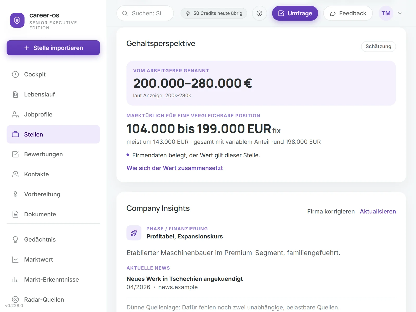Click the rocket icon beside Phase / Finanzierung
This screenshot has height=312, width=416.
[x=134, y=233]
